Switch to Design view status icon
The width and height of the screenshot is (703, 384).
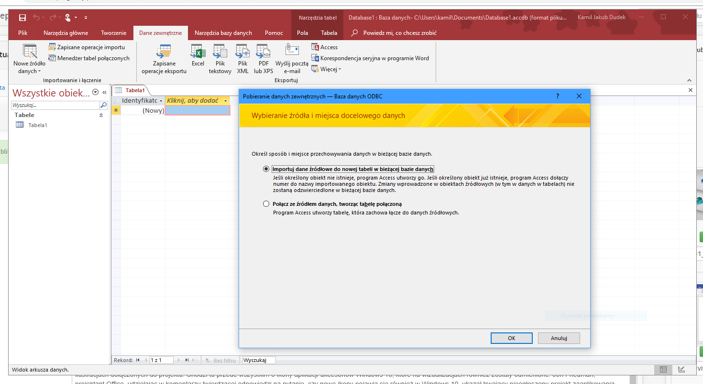(x=681, y=370)
